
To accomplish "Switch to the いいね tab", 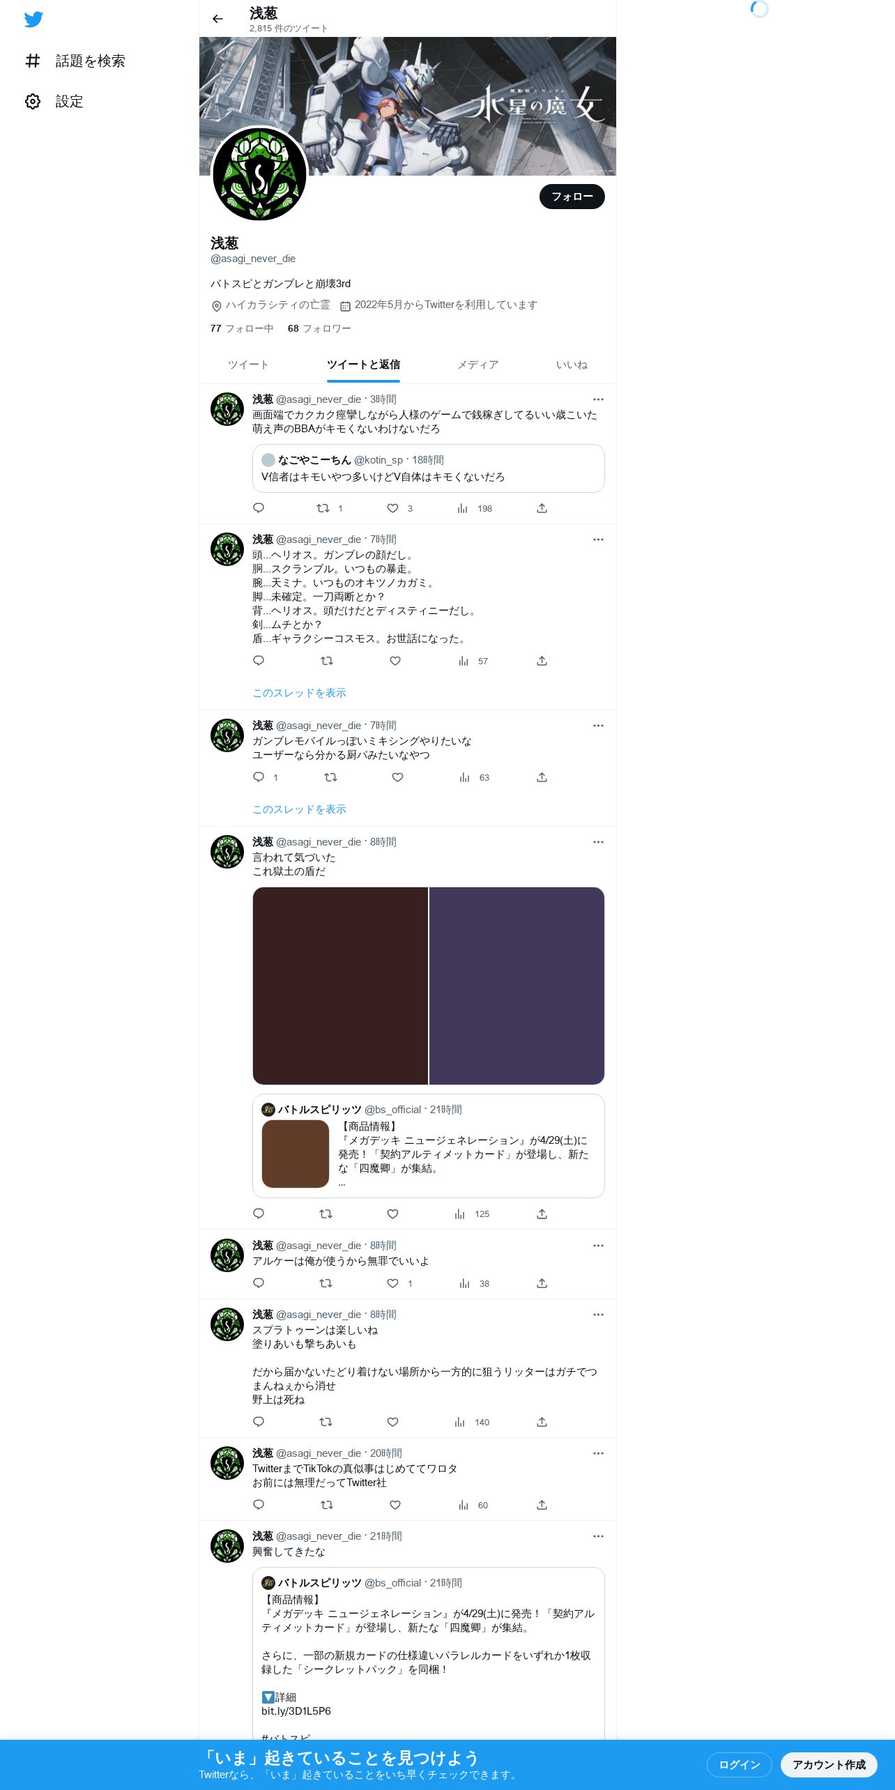I will tap(572, 365).
